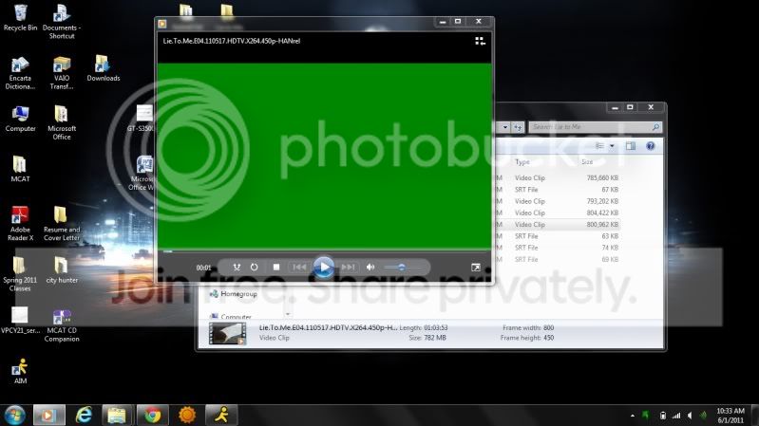
Task: Play the video in Media Player
Action: 324,267
